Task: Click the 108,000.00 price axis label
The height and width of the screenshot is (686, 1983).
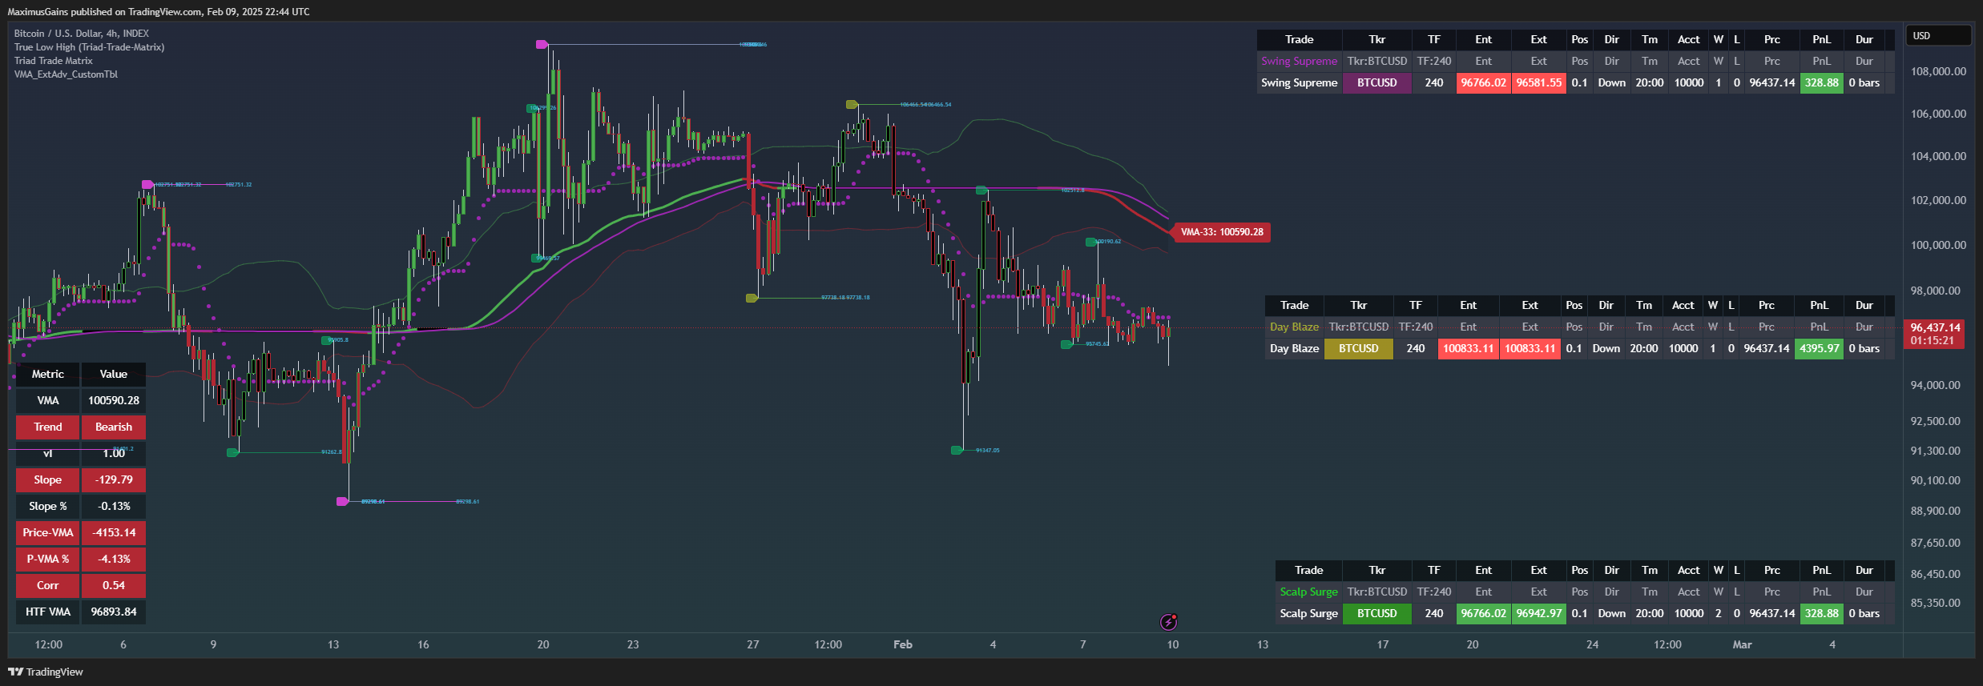Action: 1939,72
